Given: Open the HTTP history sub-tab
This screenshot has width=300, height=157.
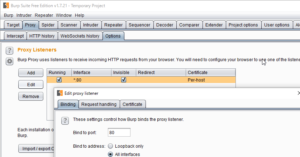Looking at the screenshot, I should (x=42, y=36).
